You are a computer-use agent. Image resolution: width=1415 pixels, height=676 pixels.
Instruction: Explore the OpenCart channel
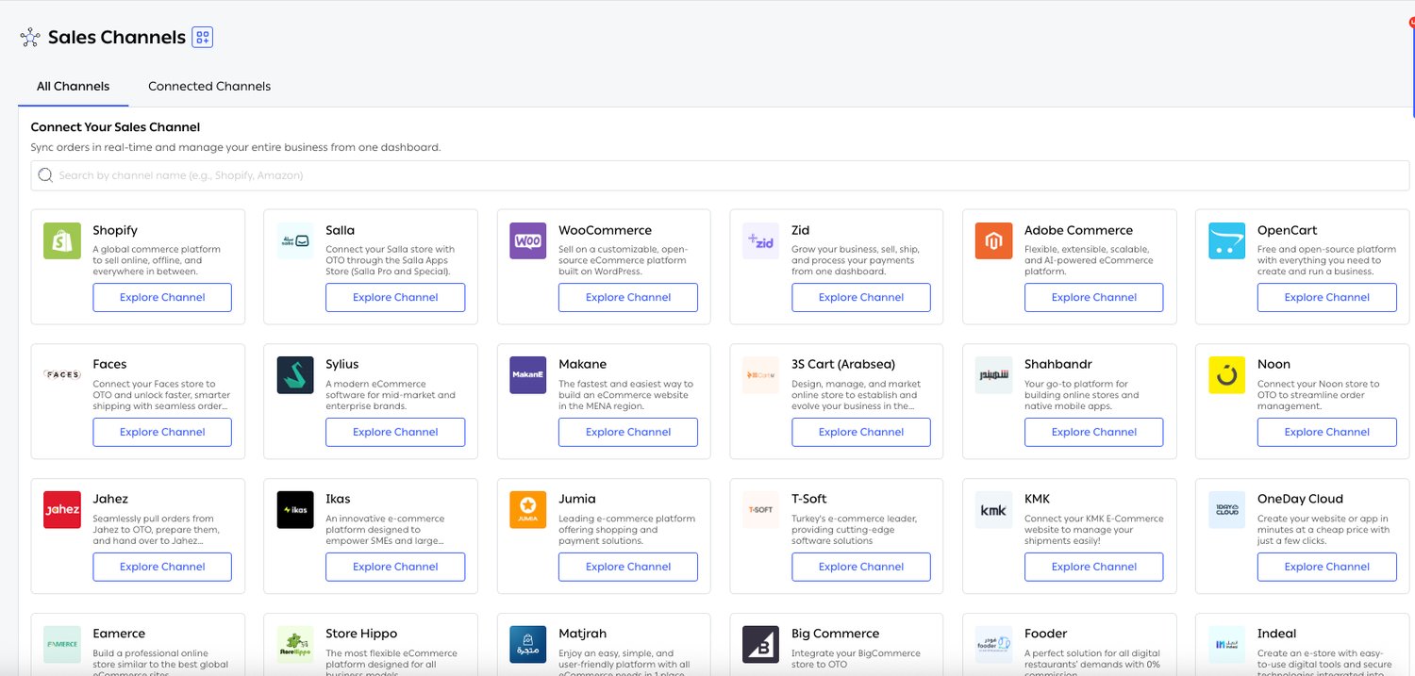1327,297
